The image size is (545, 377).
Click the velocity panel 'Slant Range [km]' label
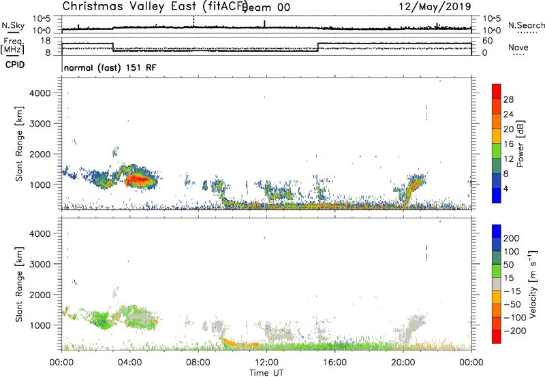coord(19,284)
